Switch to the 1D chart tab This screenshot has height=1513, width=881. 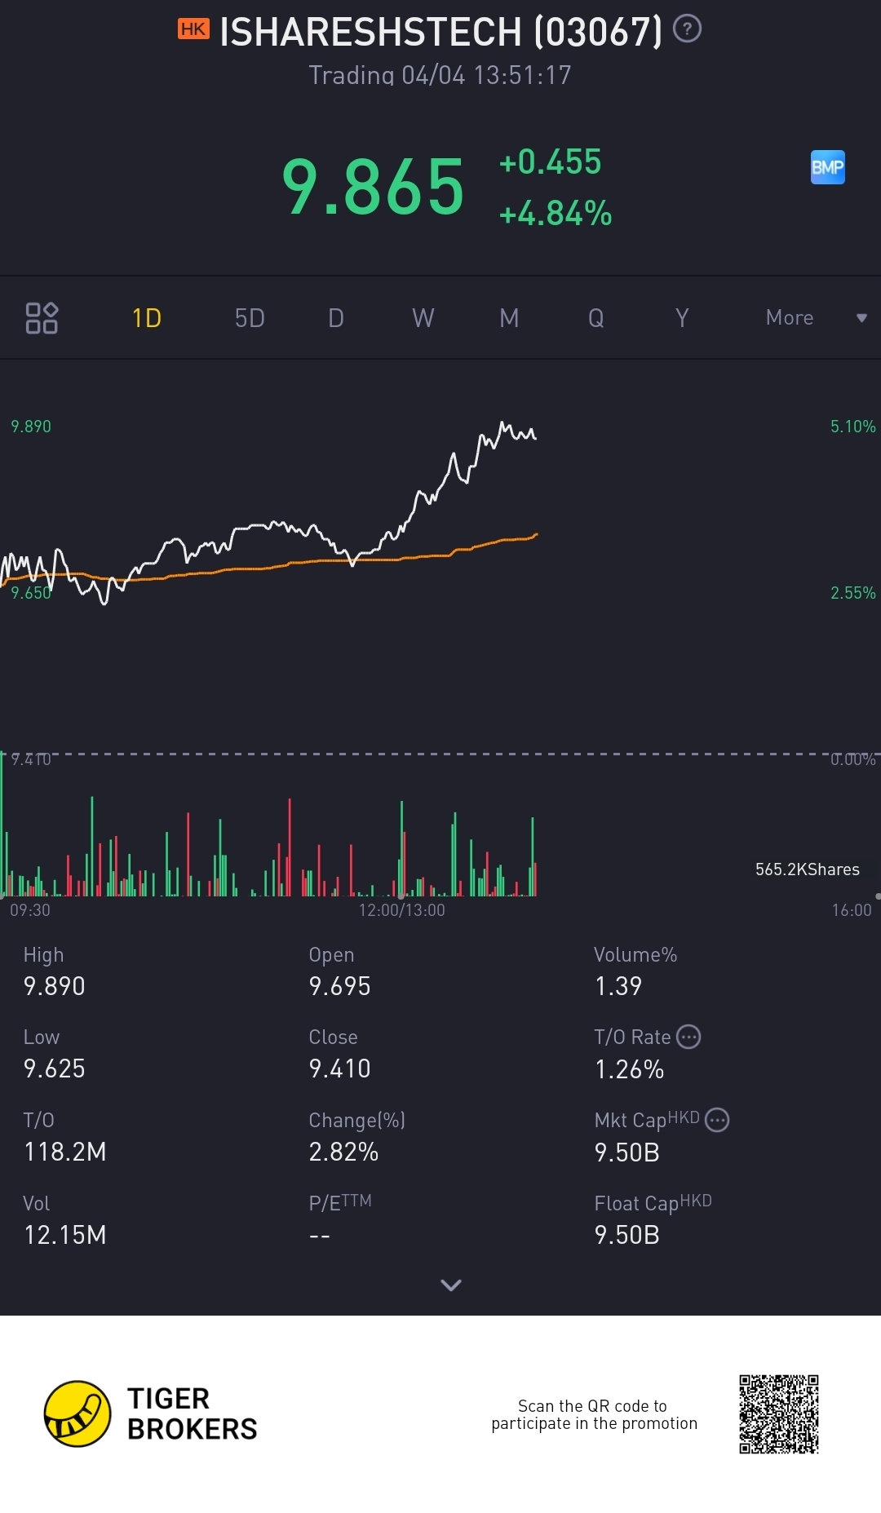pyautogui.click(x=147, y=318)
